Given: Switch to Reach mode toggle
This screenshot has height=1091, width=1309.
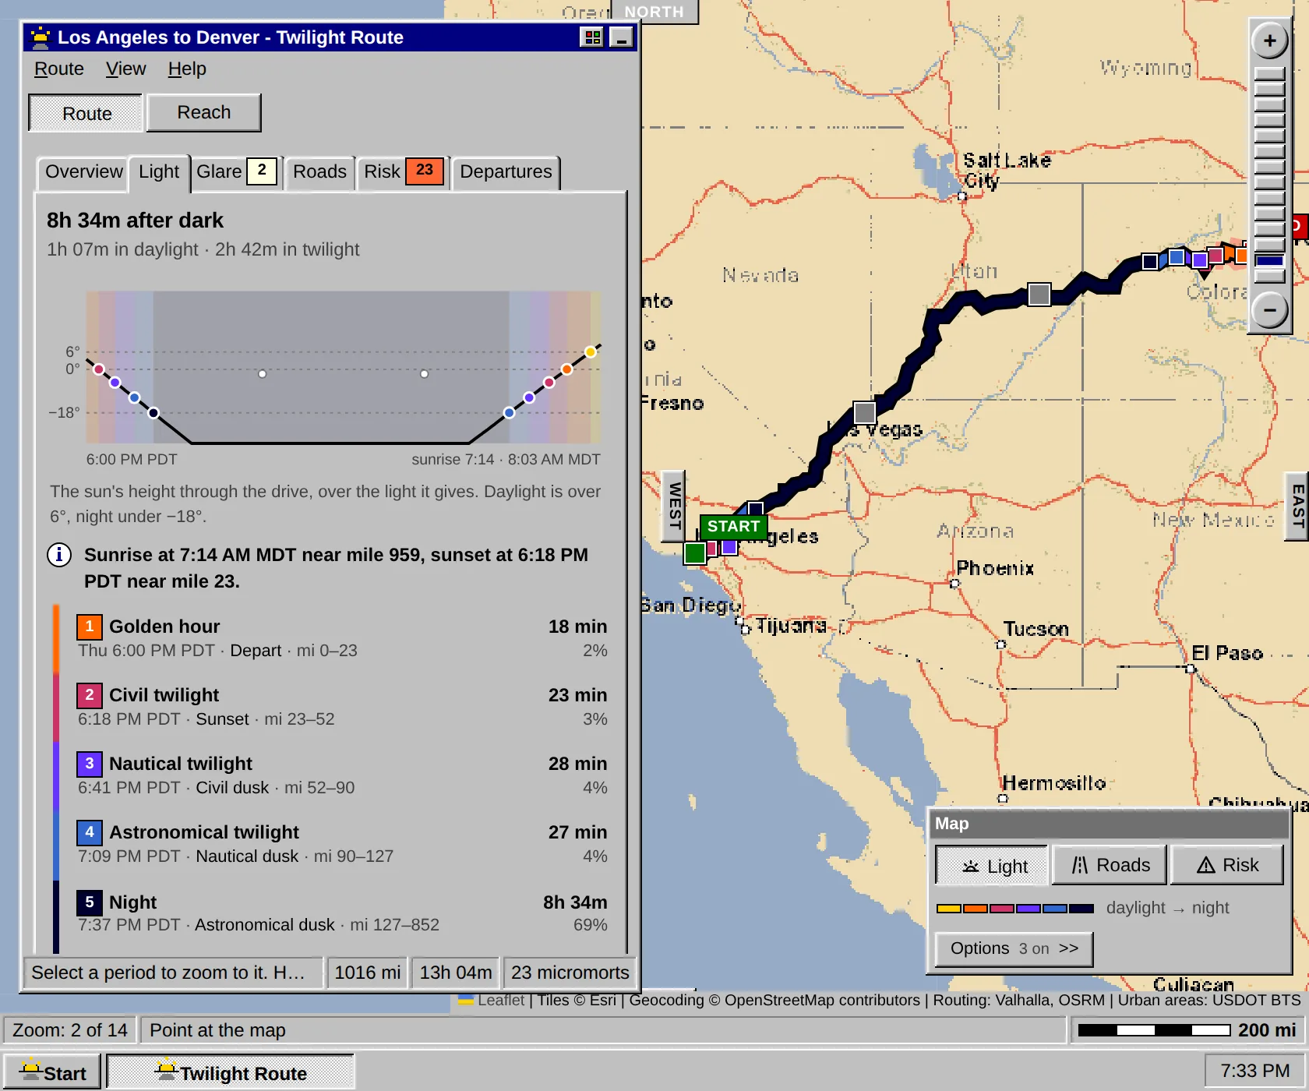Looking at the screenshot, I should pyautogui.click(x=203, y=113).
